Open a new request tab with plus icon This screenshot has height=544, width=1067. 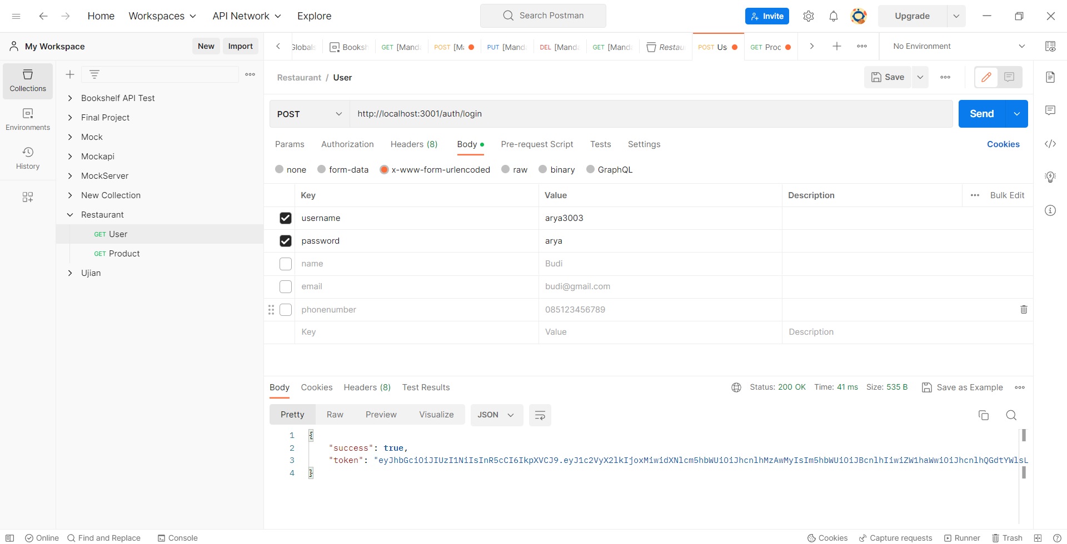point(837,46)
